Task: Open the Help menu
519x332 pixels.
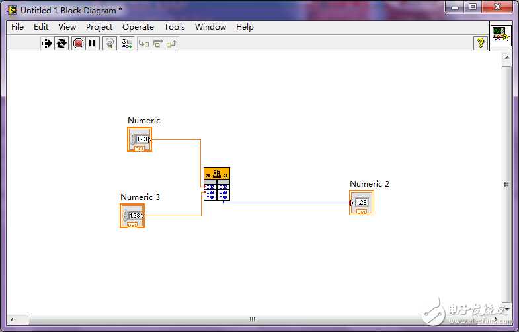Action: [x=245, y=27]
